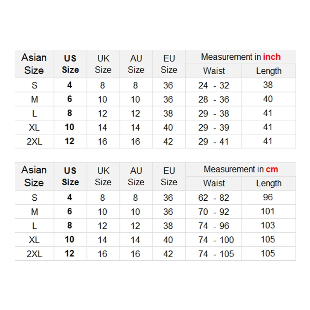The width and height of the screenshot is (310, 310).
Task: Click the "US Size" header in the cm table
Action: (70, 176)
